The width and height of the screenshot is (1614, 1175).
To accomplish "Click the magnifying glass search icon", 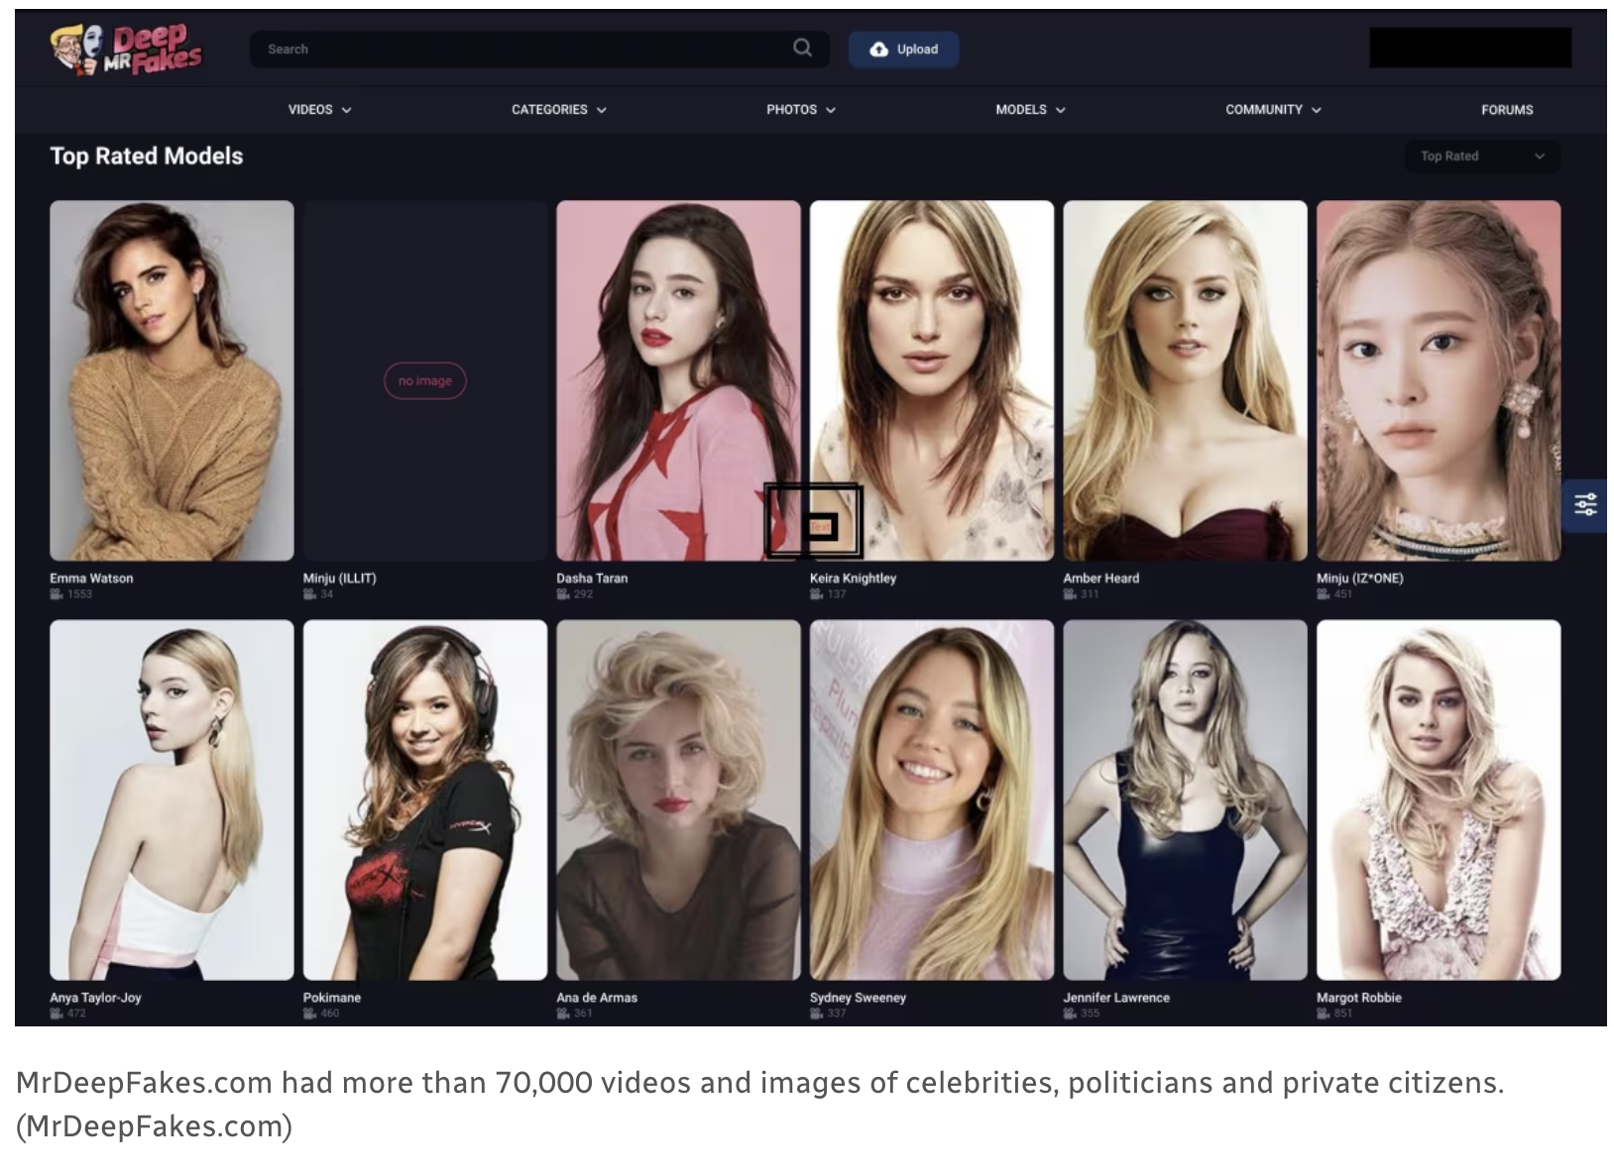I will click(802, 48).
